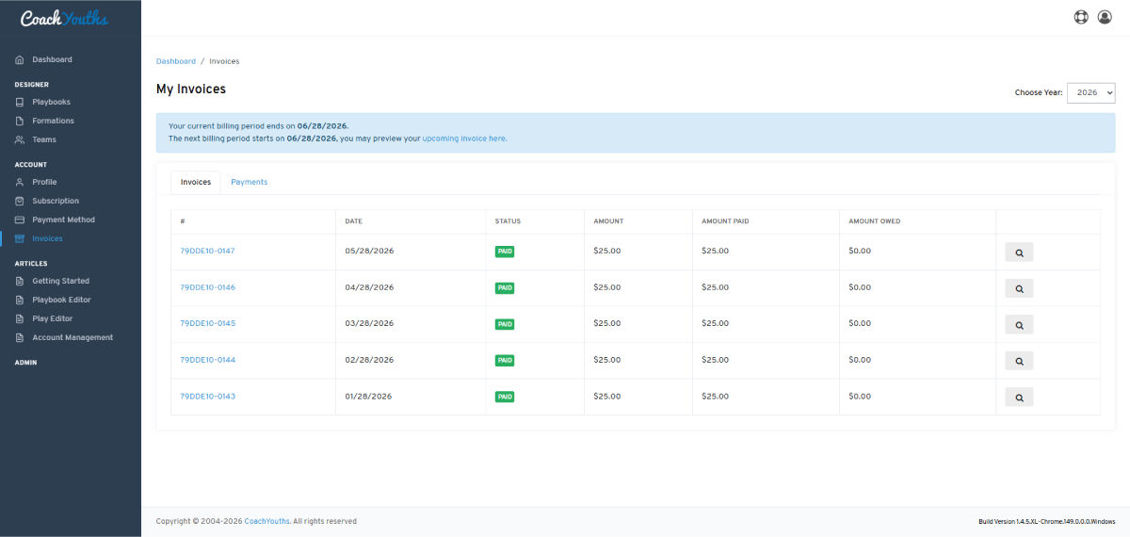This screenshot has height=537, width=1130.
Task: Click the CoachYouths footer link
Action: tap(266, 521)
